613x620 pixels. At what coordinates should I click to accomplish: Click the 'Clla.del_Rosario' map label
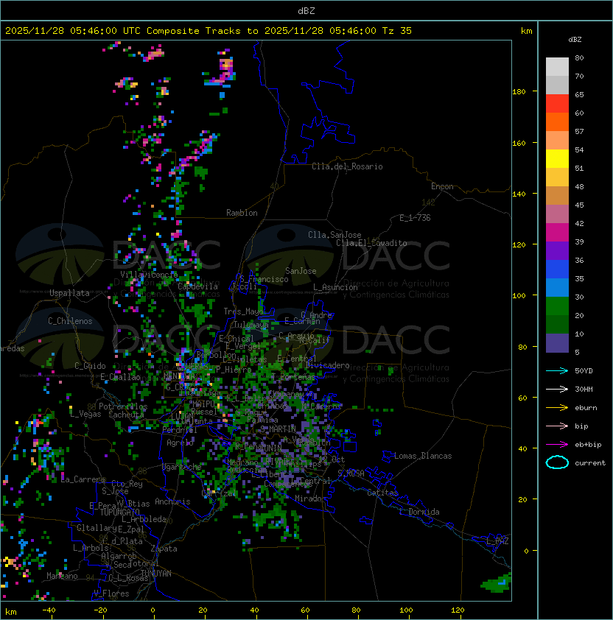pyautogui.click(x=347, y=166)
